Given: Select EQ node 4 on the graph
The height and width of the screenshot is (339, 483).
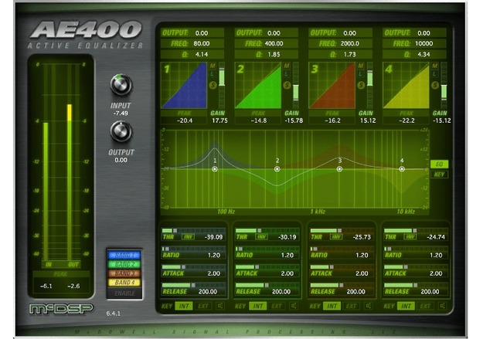Looking at the screenshot, I should [402, 169].
